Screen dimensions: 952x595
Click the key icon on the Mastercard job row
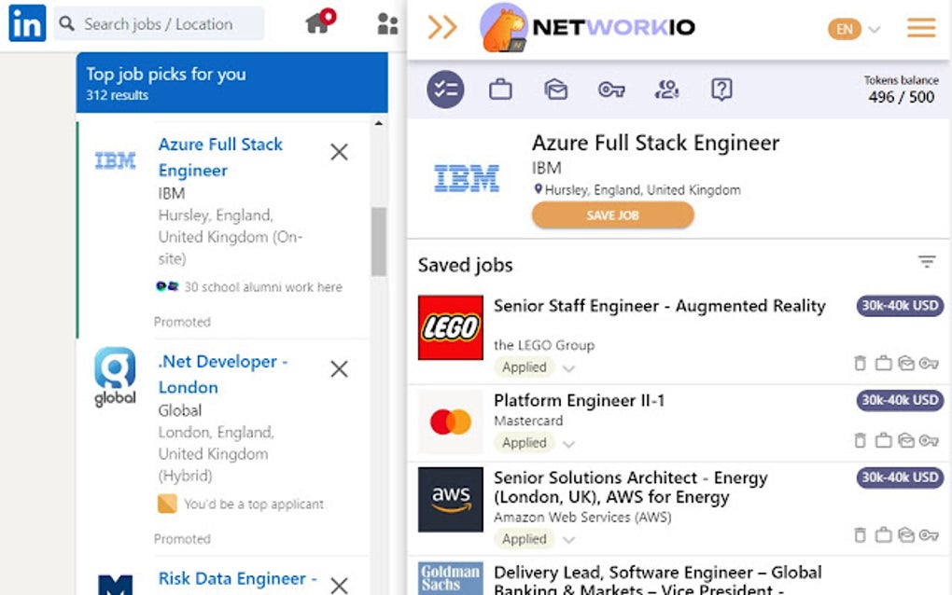(x=927, y=440)
